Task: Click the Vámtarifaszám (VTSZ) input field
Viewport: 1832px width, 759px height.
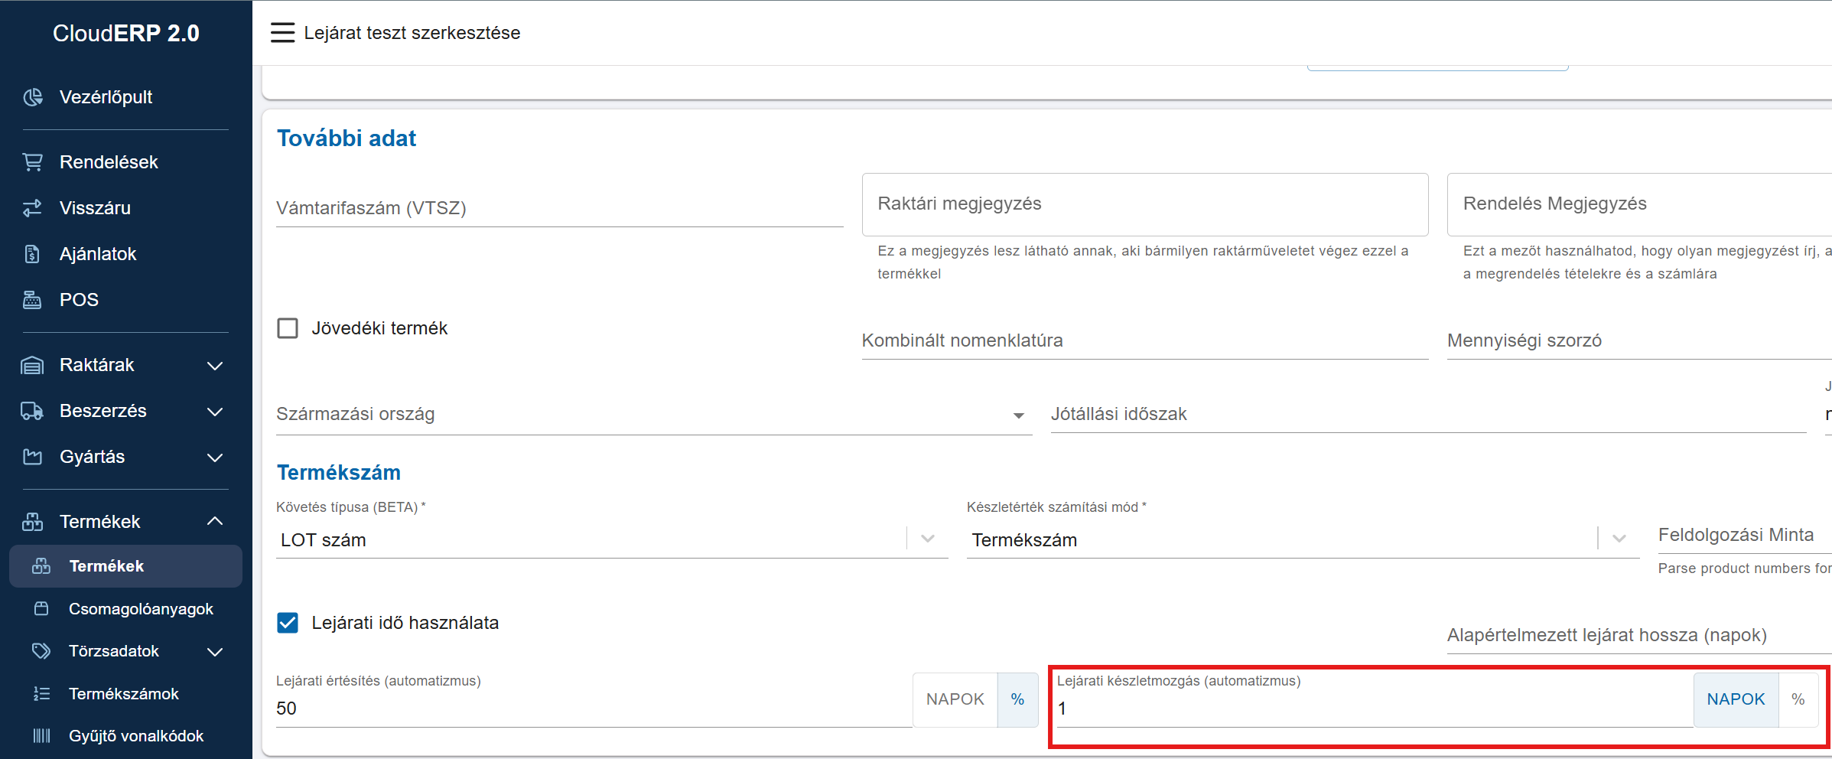Action: click(x=559, y=209)
